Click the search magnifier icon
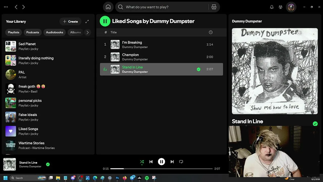This screenshot has width=323, height=182. (x=121, y=7)
